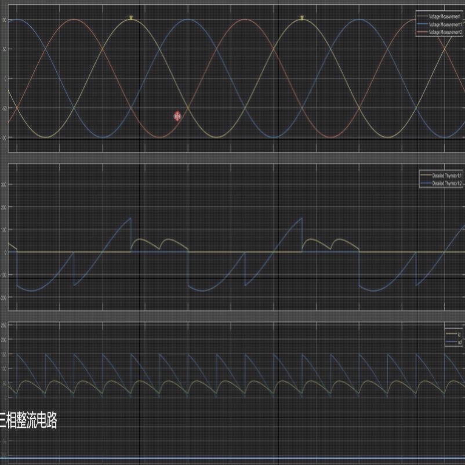Click the 150 tick label on the id/ud plot
This screenshot has height=465, width=465.
coord(3,354)
